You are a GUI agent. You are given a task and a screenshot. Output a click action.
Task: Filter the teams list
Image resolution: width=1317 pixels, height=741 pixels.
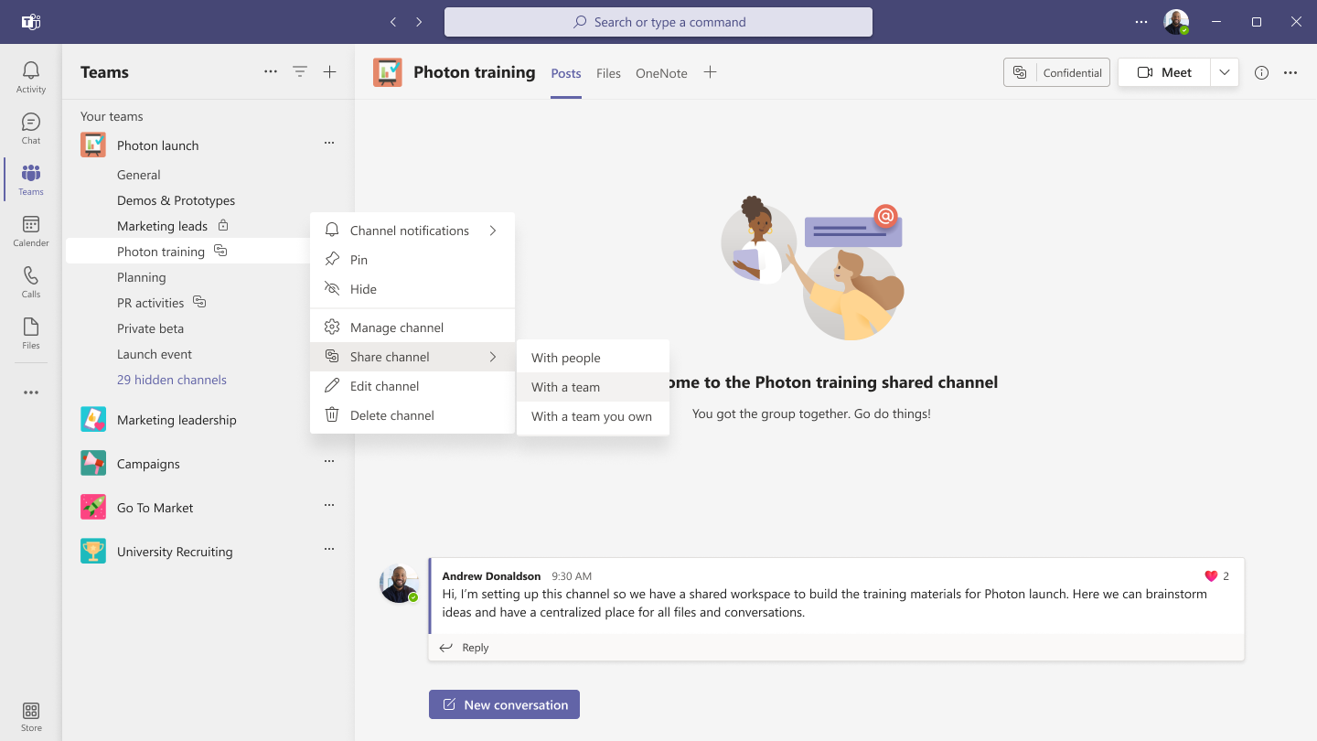pyautogui.click(x=300, y=72)
